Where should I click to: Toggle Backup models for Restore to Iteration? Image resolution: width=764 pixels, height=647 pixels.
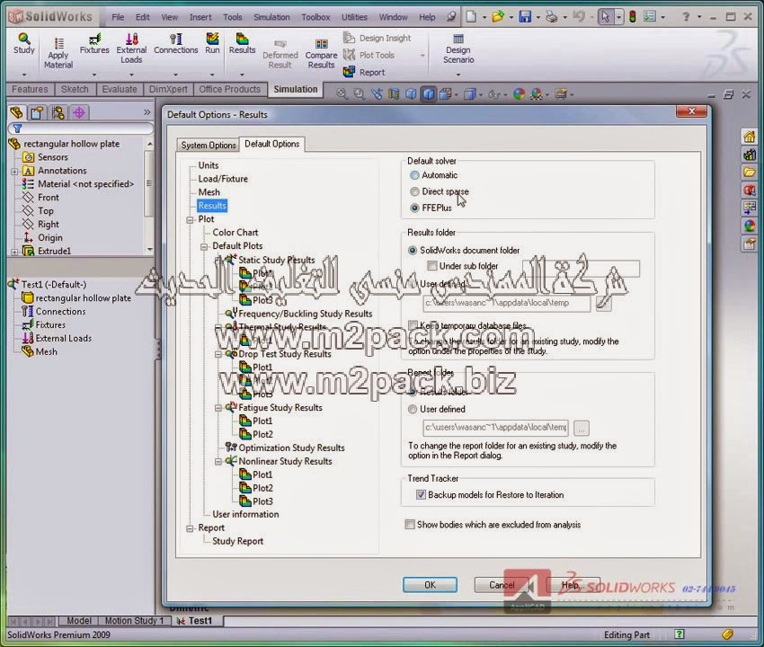(x=421, y=495)
